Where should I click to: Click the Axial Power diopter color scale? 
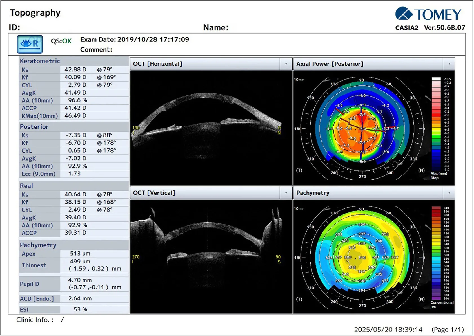pyautogui.click(x=436, y=124)
